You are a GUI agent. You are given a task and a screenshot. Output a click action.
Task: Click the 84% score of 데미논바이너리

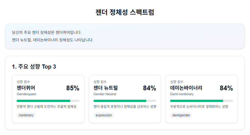[226, 88]
